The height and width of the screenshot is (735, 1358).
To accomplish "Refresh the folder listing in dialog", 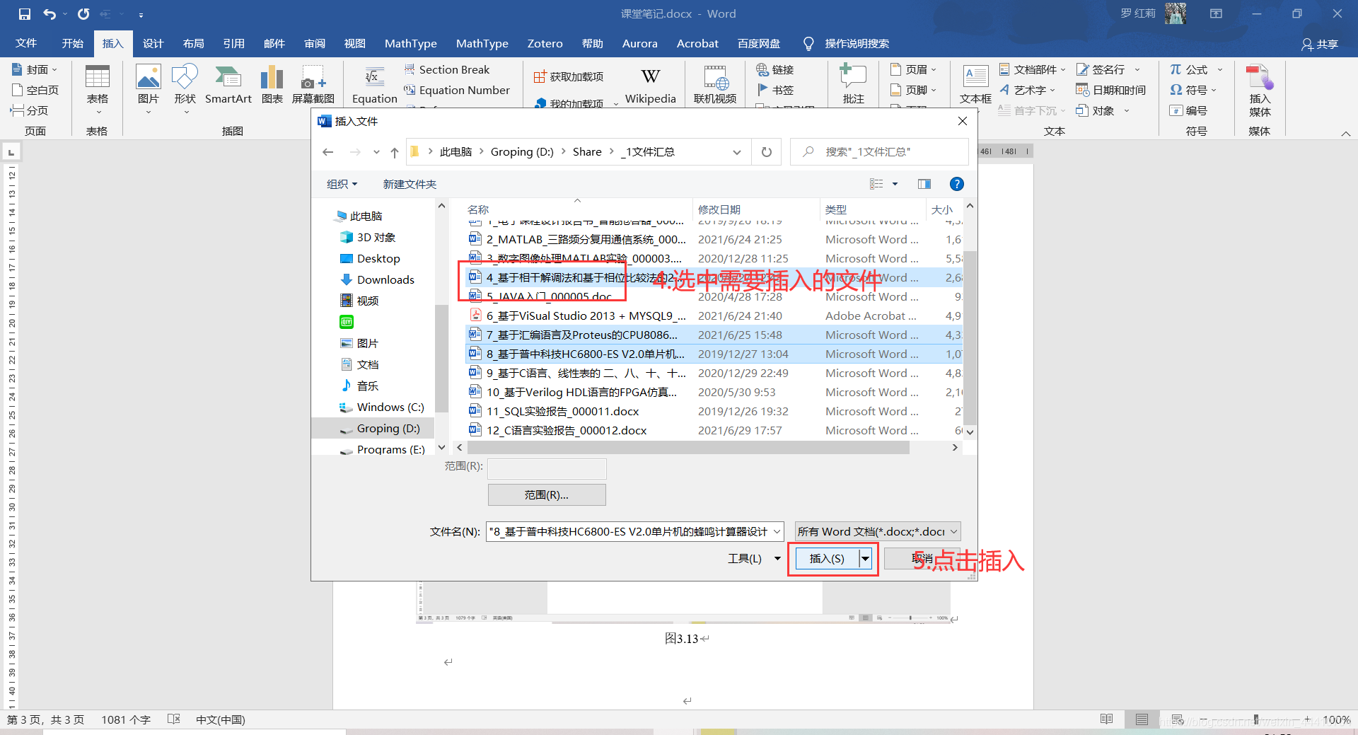I will (767, 152).
